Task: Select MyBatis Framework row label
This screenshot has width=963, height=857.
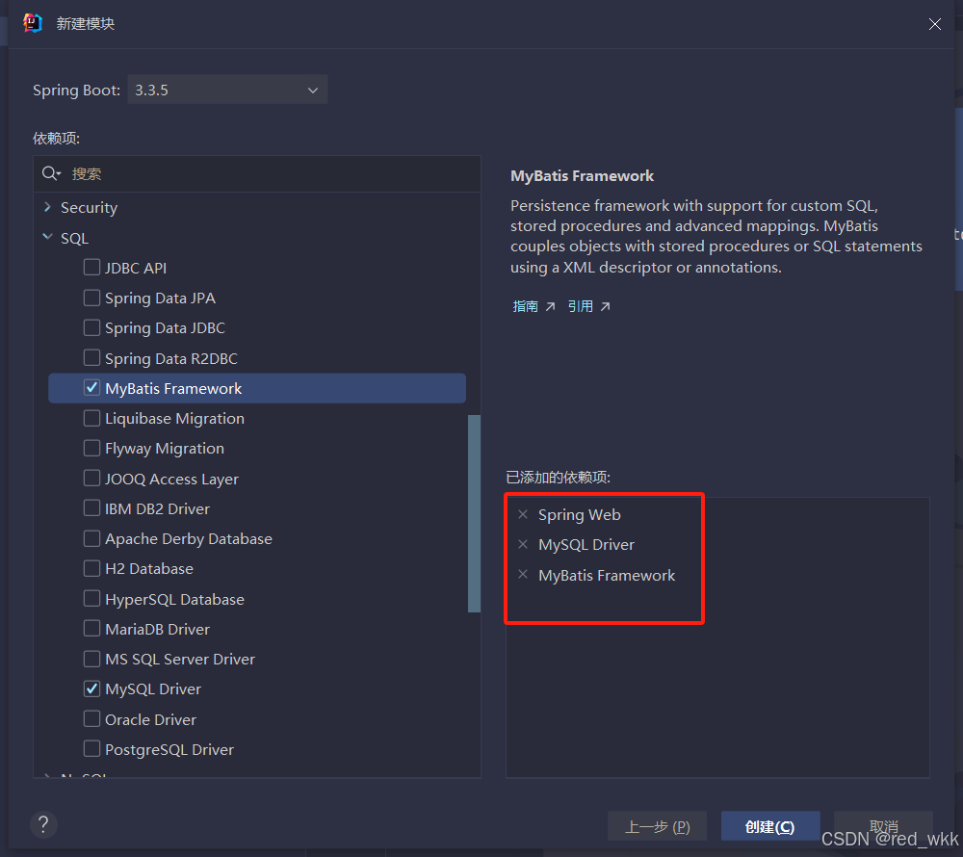Action: [173, 389]
